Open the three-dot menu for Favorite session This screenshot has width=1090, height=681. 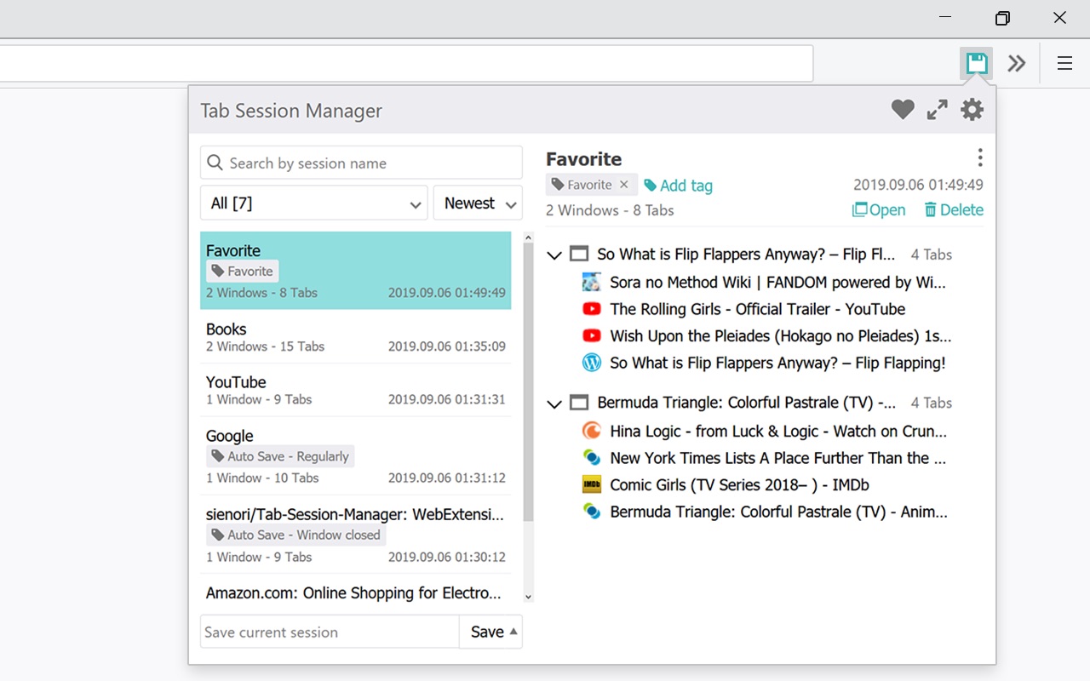[980, 157]
